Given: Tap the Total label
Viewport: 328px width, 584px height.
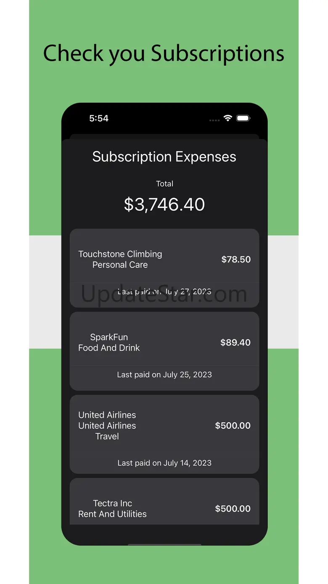Looking at the screenshot, I should 164,184.
